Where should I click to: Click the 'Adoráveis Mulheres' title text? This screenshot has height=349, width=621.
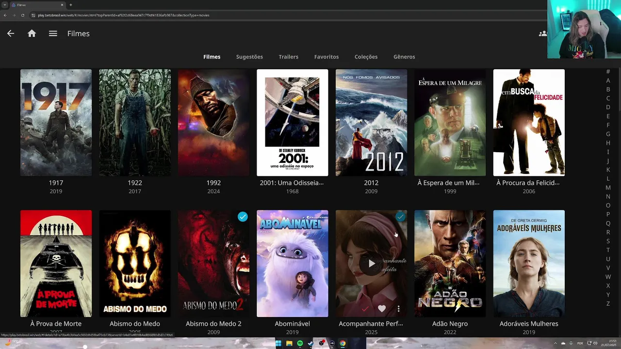(x=529, y=324)
